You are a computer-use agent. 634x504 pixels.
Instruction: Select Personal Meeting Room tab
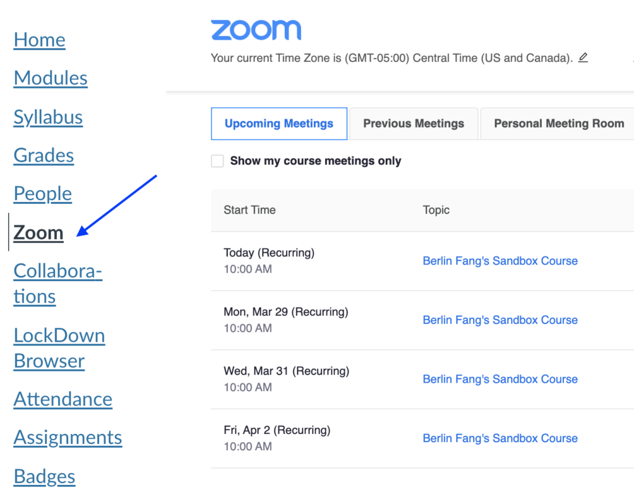pos(558,124)
